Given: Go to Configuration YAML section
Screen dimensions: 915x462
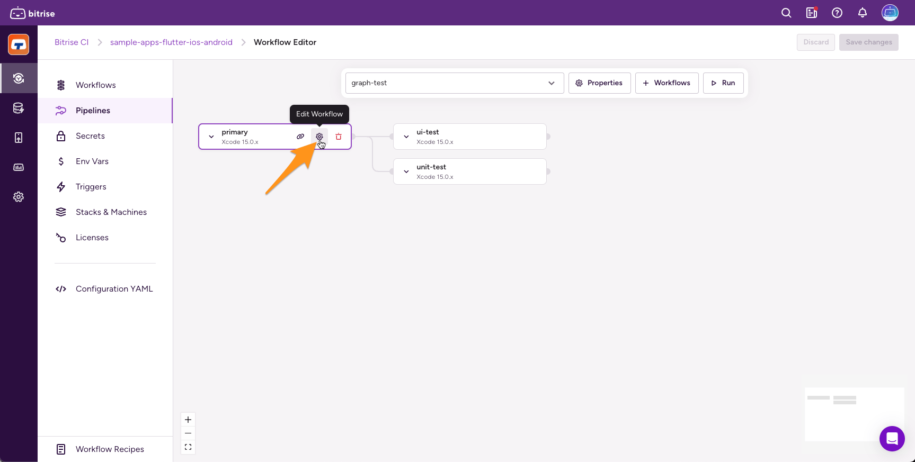Looking at the screenshot, I should point(114,289).
